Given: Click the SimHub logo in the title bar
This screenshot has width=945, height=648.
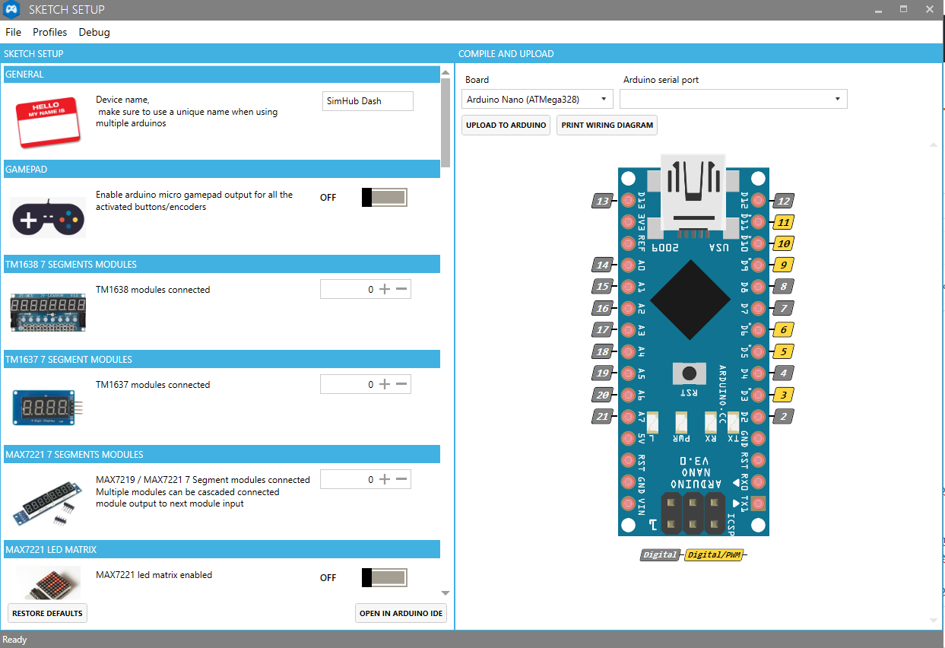Looking at the screenshot, I should [x=11, y=9].
